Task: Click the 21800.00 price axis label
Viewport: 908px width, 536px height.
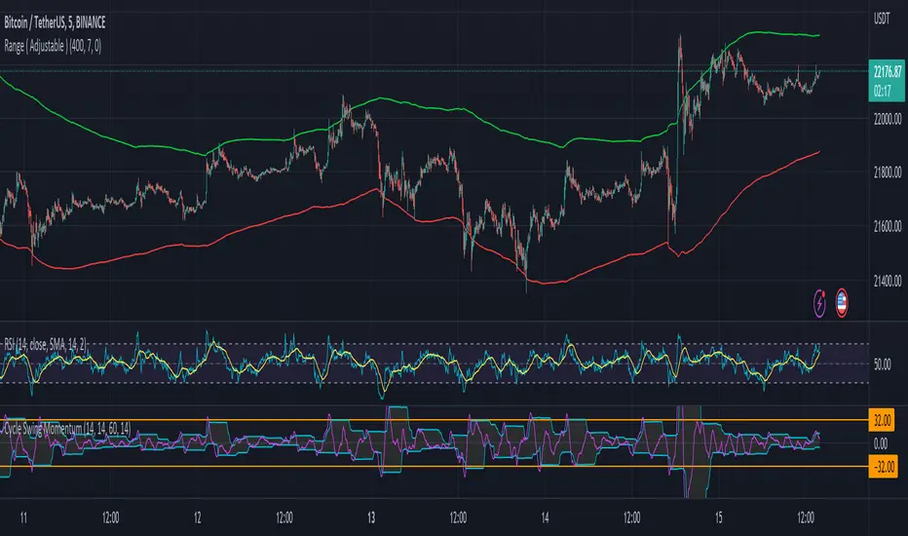Action: pyautogui.click(x=888, y=172)
